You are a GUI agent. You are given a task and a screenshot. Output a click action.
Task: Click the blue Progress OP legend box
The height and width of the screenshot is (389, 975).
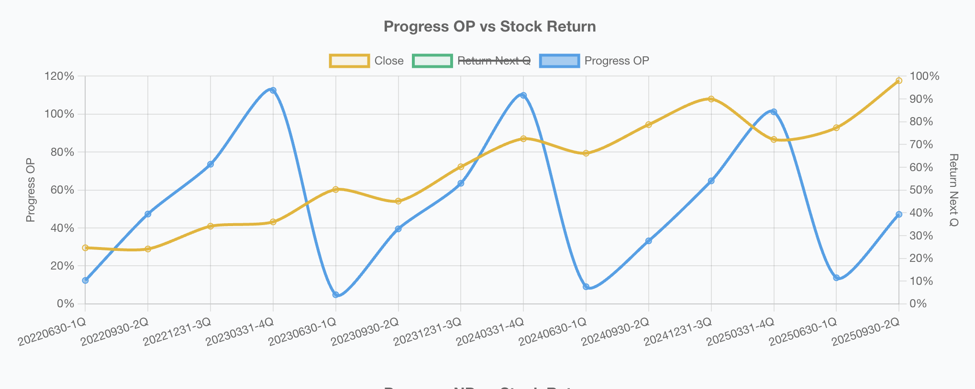click(x=559, y=61)
